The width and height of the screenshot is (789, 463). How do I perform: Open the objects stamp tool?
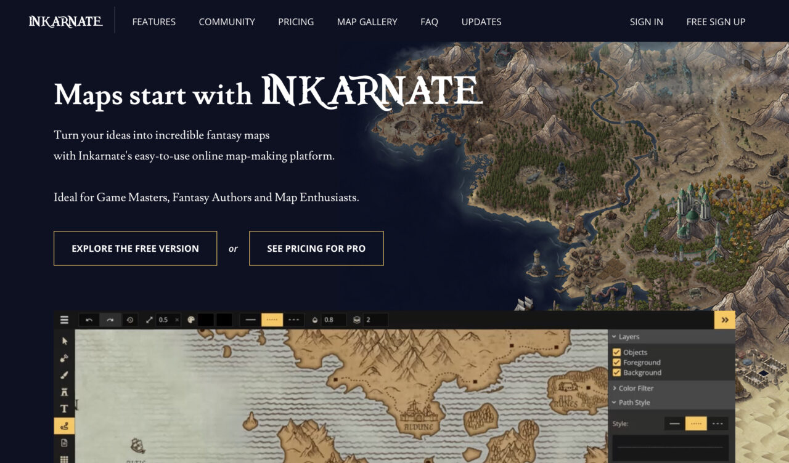[x=63, y=390]
